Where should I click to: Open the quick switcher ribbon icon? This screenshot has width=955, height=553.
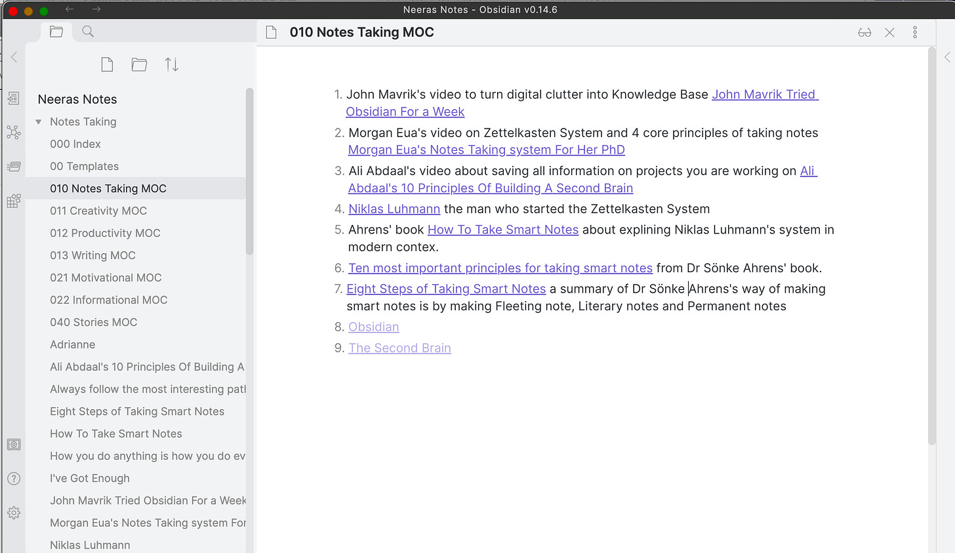[13, 98]
